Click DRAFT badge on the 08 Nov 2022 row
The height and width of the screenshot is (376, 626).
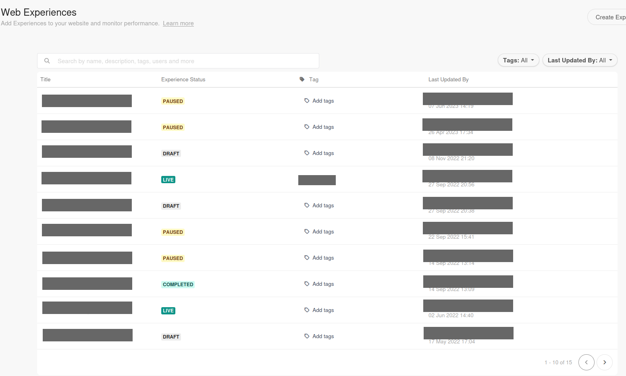click(171, 153)
